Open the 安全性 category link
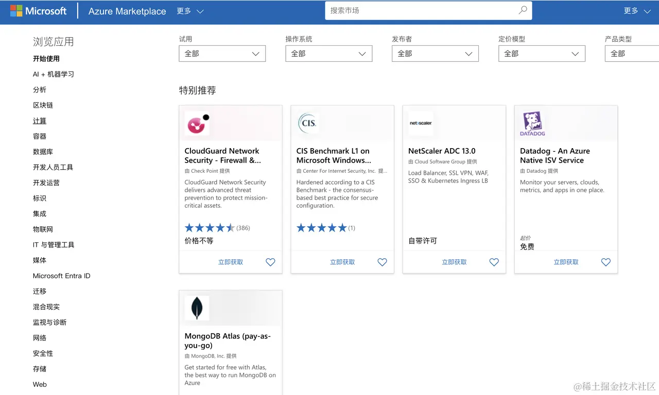Screen dimensions: 659x395 43,353
